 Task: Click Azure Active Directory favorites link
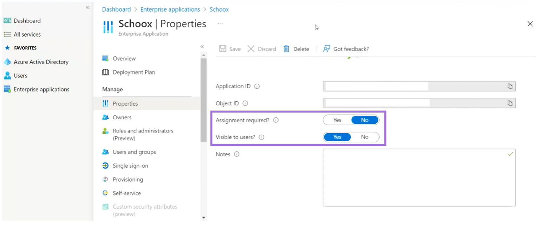click(x=41, y=62)
